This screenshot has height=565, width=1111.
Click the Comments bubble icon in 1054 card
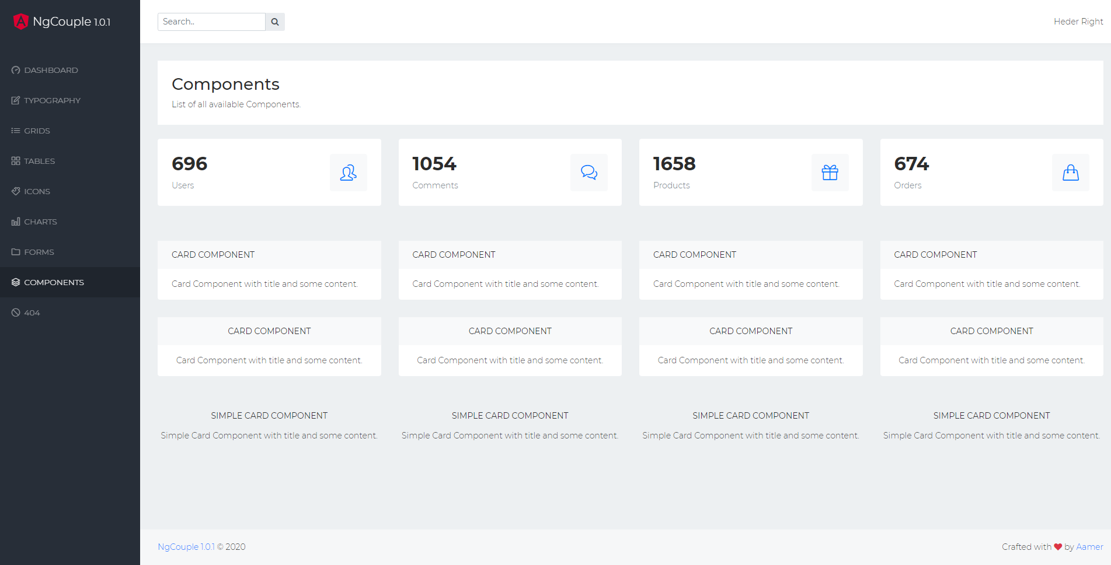point(589,173)
